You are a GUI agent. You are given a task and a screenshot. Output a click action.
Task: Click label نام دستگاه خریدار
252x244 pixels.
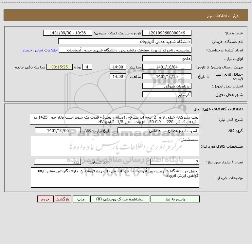227,42
